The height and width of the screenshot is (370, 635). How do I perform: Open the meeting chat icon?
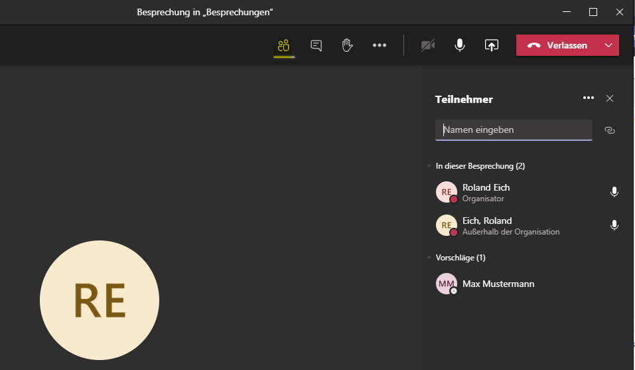pyautogui.click(x=317, y=45)
